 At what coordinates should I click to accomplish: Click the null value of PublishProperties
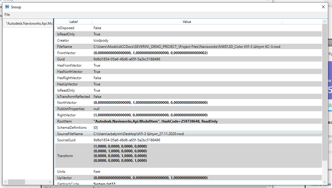click(96, 109)
